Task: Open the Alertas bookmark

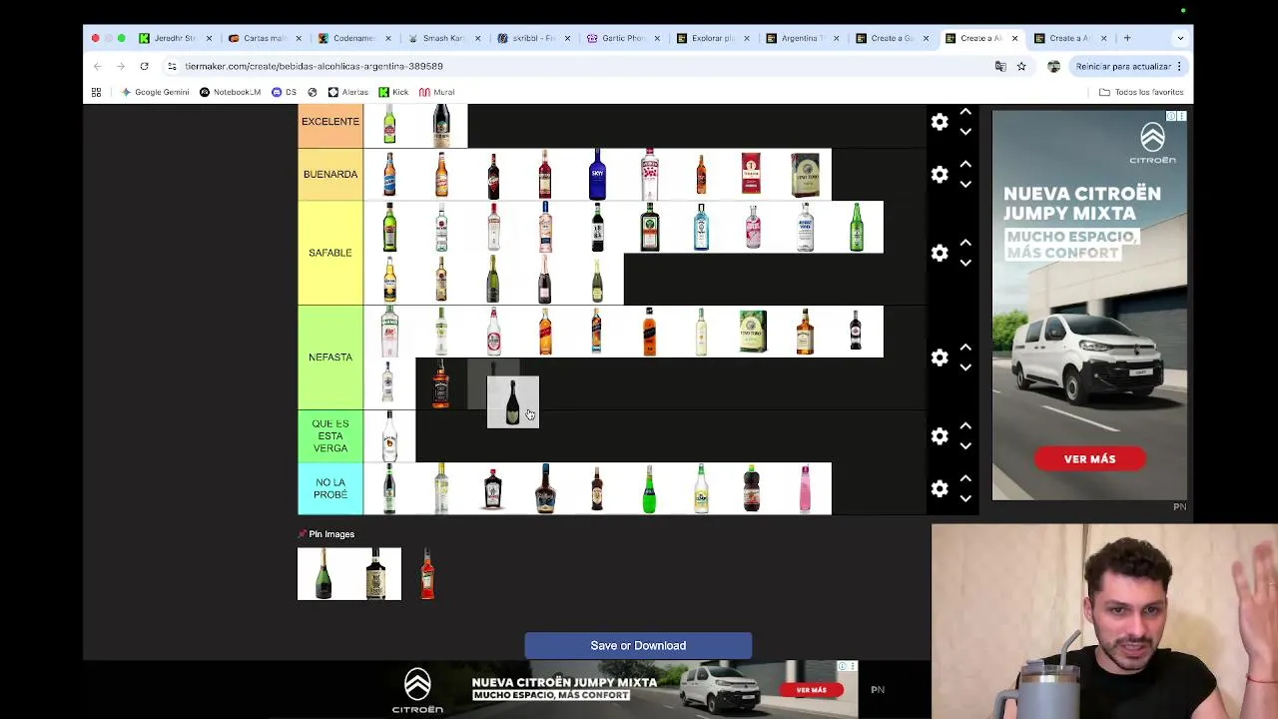Action: (347, 92)
